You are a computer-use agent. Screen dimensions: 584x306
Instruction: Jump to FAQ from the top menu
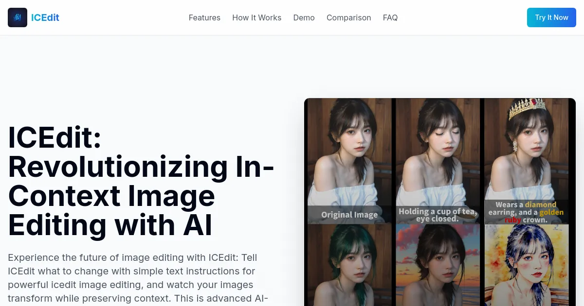click(390, 17)
